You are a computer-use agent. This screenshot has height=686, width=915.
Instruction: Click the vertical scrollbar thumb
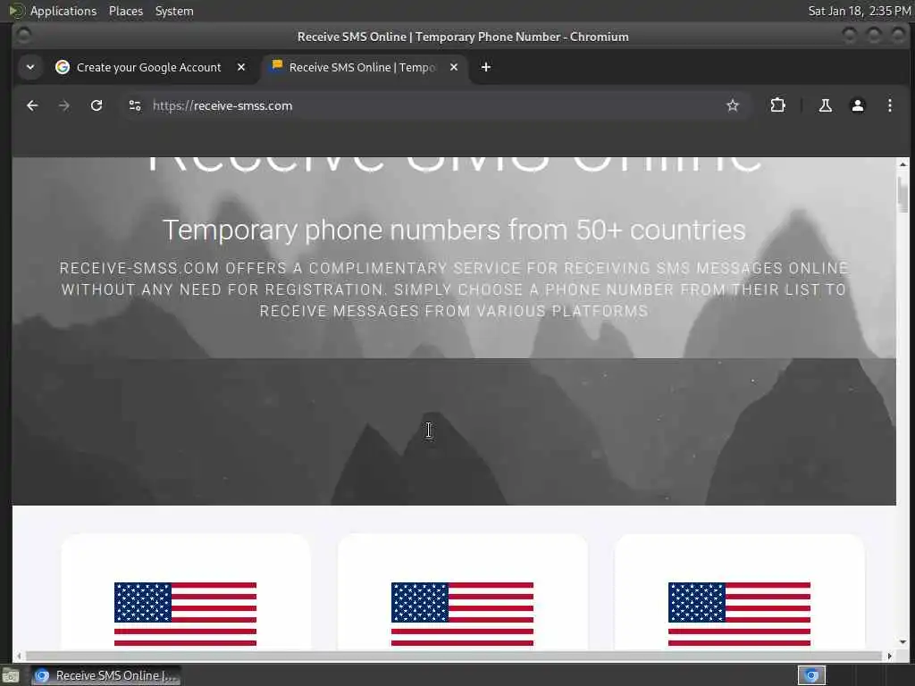[902, 194]
